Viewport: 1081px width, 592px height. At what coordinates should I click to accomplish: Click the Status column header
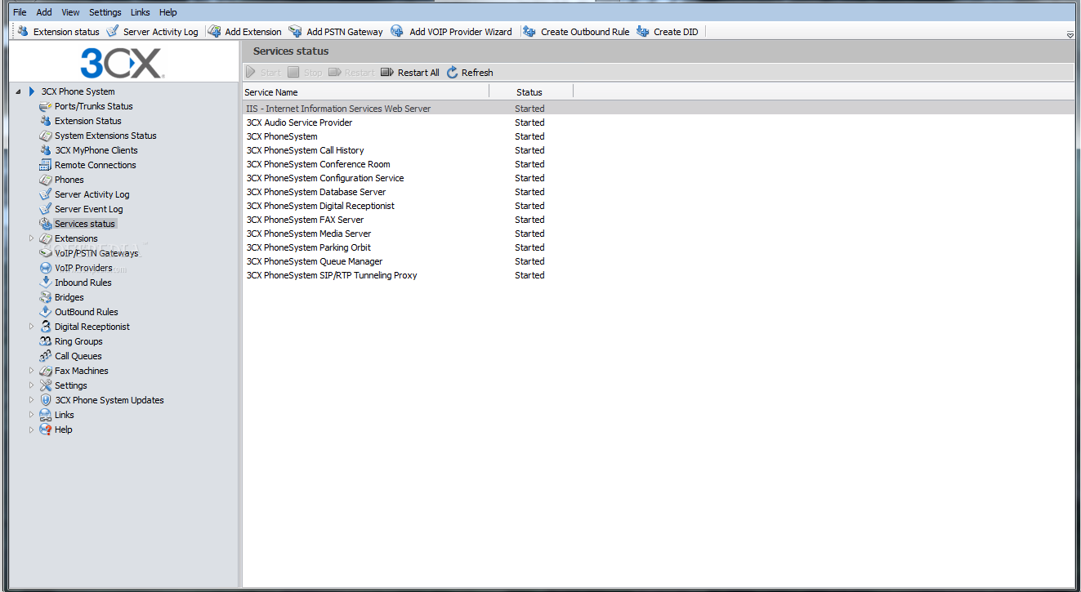(531, 92)
